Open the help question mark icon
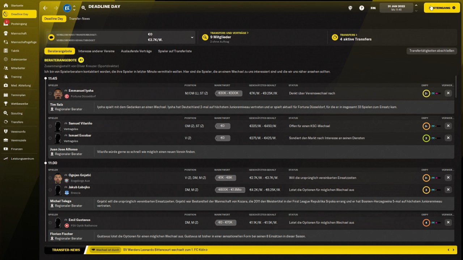This screenshot has height=260, width=463. (362, 8)
